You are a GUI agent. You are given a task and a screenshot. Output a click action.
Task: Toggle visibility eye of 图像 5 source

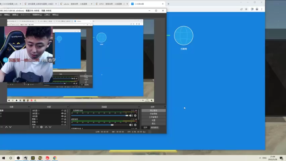pos(62,119)
